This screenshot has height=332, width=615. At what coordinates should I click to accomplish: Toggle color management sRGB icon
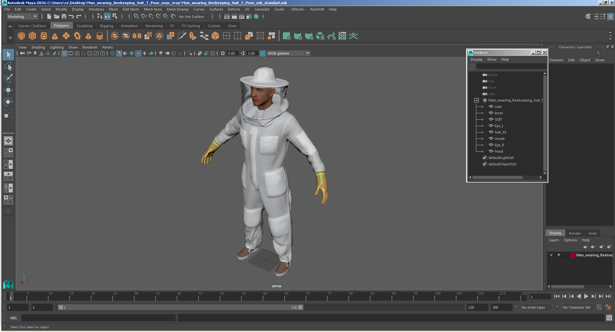tap(262, 53)
